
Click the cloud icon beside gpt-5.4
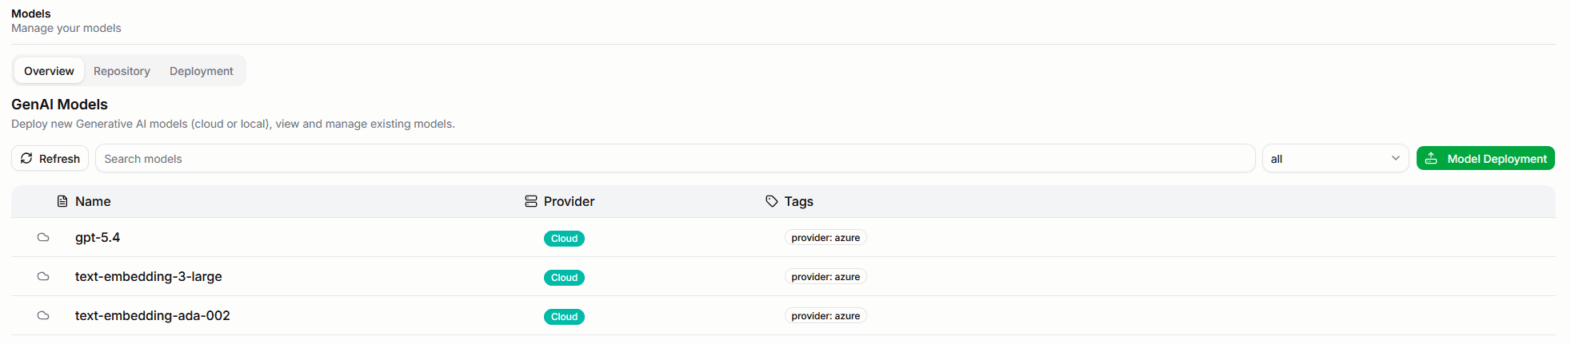pyautogui.click(x=43, y=237)
